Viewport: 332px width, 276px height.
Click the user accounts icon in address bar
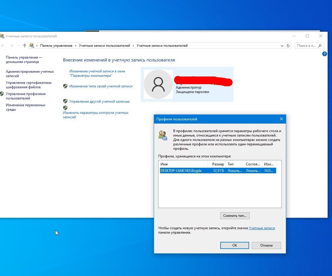(x=32, y=46)
